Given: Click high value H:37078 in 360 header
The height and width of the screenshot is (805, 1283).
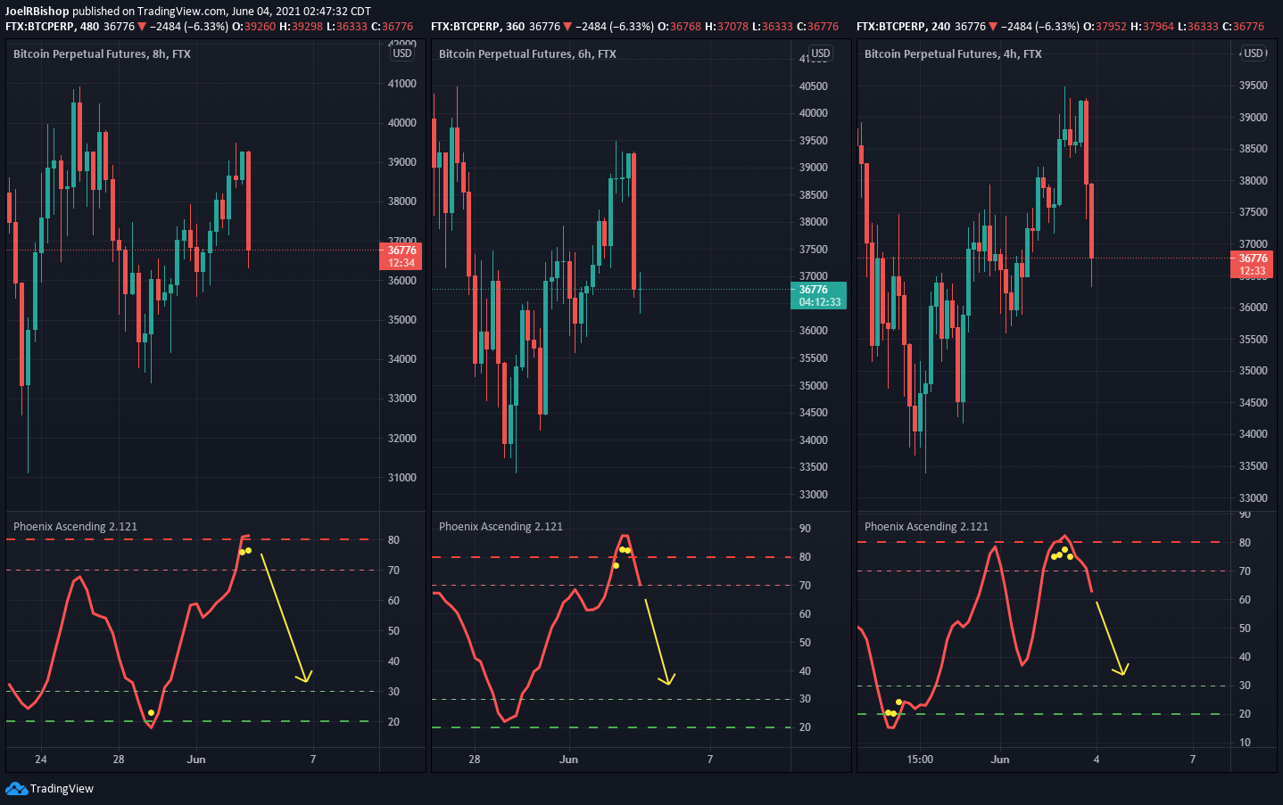Looking at the screenshot, I should click(726, 27).
